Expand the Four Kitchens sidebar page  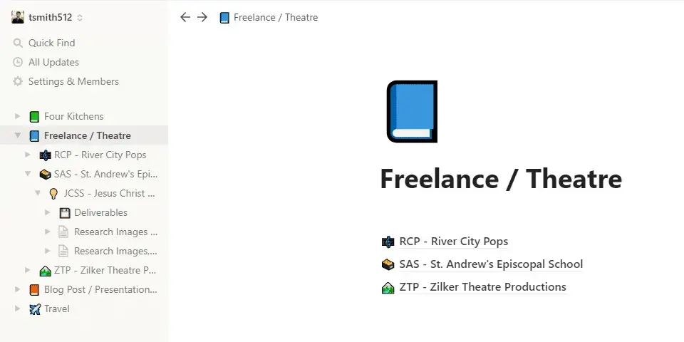pos(18,116)
